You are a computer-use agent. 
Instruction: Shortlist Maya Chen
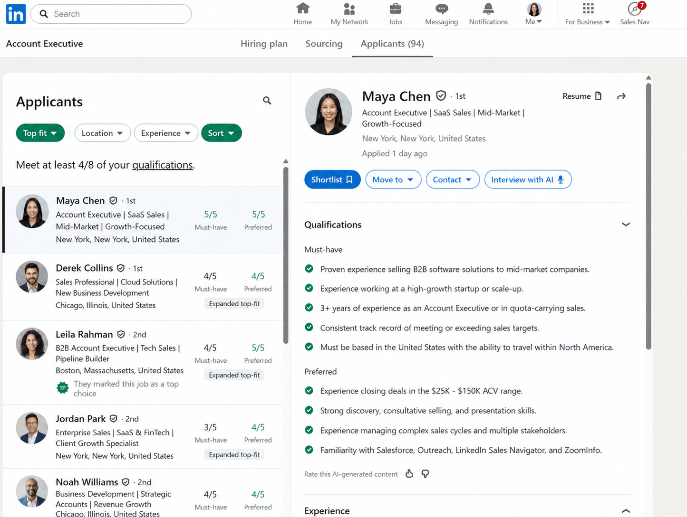[332, 179]
